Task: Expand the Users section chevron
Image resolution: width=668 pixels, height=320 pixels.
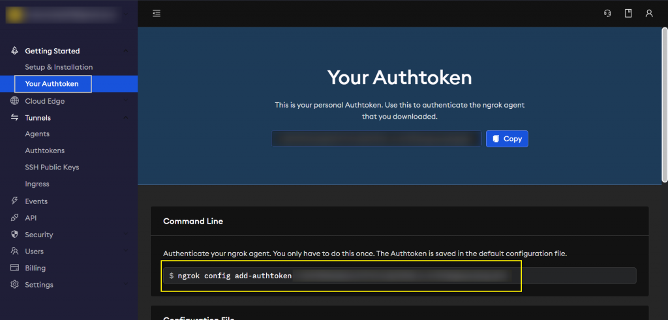Action: point(125,251)
